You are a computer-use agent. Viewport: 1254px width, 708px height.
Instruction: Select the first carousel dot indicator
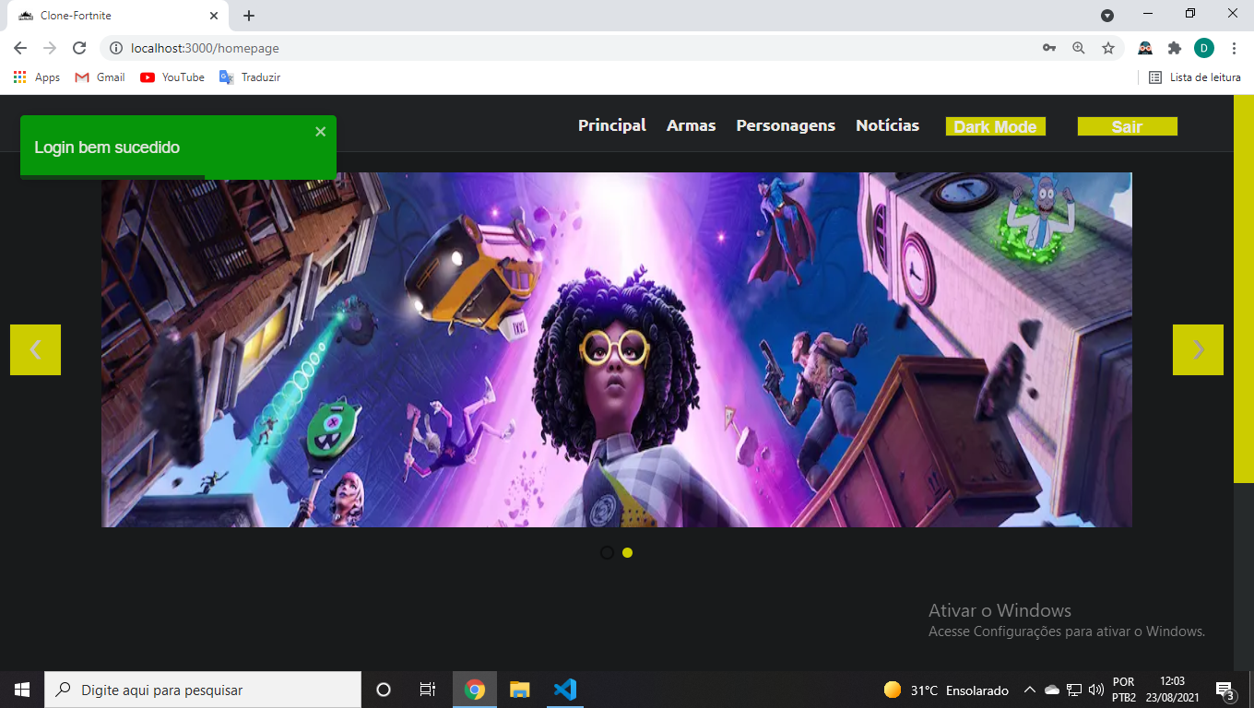(607, 552)
